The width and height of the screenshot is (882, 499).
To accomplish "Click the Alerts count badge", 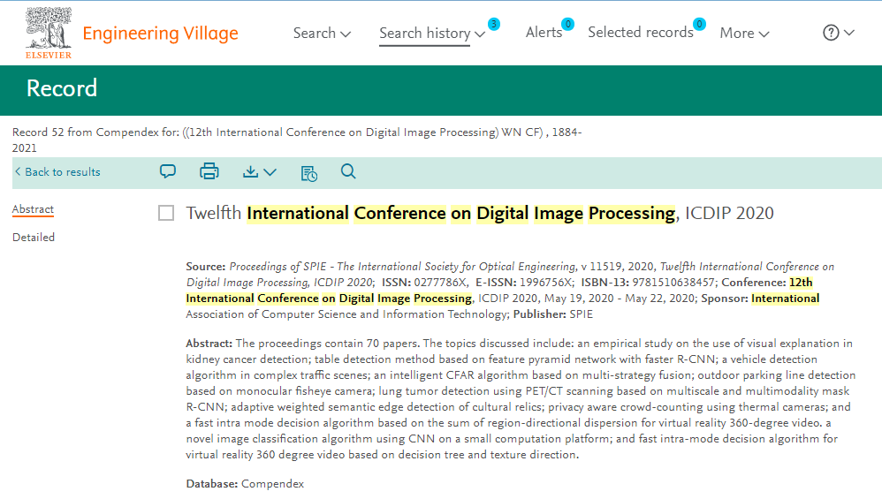I will tap(568, 24).
